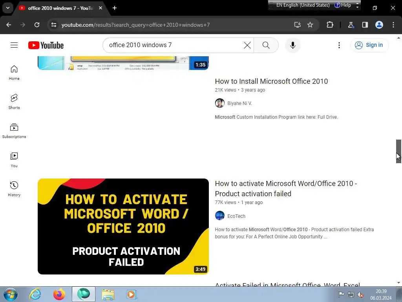This screenshot has height=302, width=402.
Task: Open the Windows Start menu
Action: pyautogui.click(x=10, y=294)
